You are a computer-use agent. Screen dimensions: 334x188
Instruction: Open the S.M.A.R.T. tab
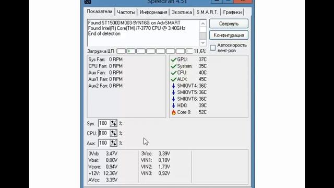(207, 12)
